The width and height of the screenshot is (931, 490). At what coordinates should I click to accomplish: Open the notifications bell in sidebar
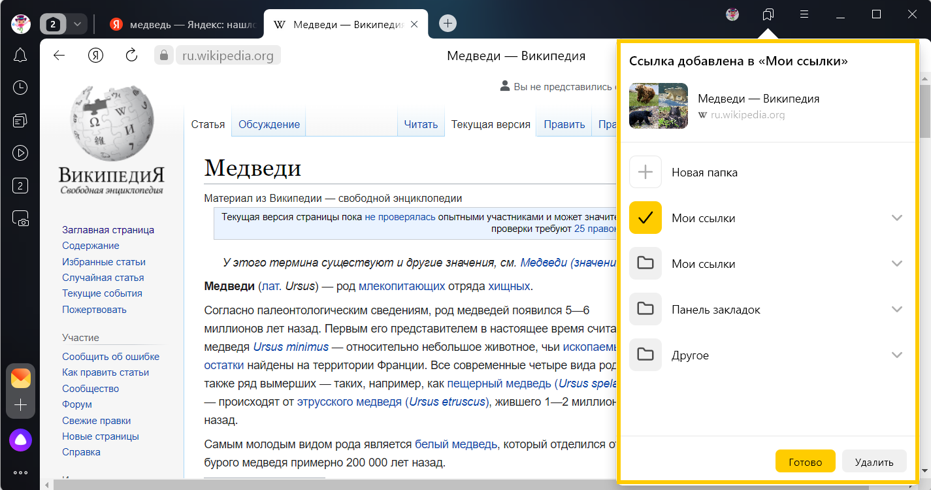tap(20, 56)
